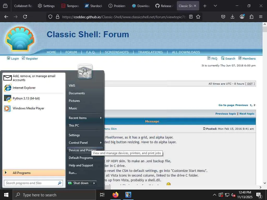Open SCREENSHOTS in navigation bar
Viewport: 267px width, 200px height.
[x=117, y=52]
